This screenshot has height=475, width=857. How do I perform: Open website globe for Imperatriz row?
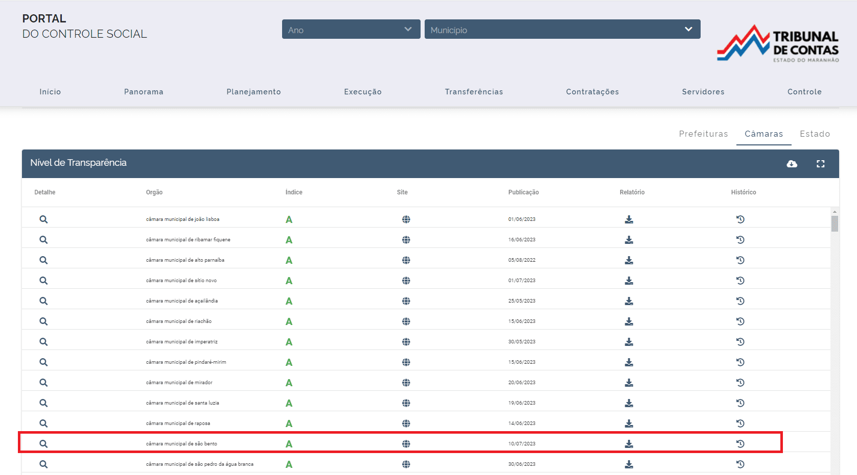click(x=406, y=342)
